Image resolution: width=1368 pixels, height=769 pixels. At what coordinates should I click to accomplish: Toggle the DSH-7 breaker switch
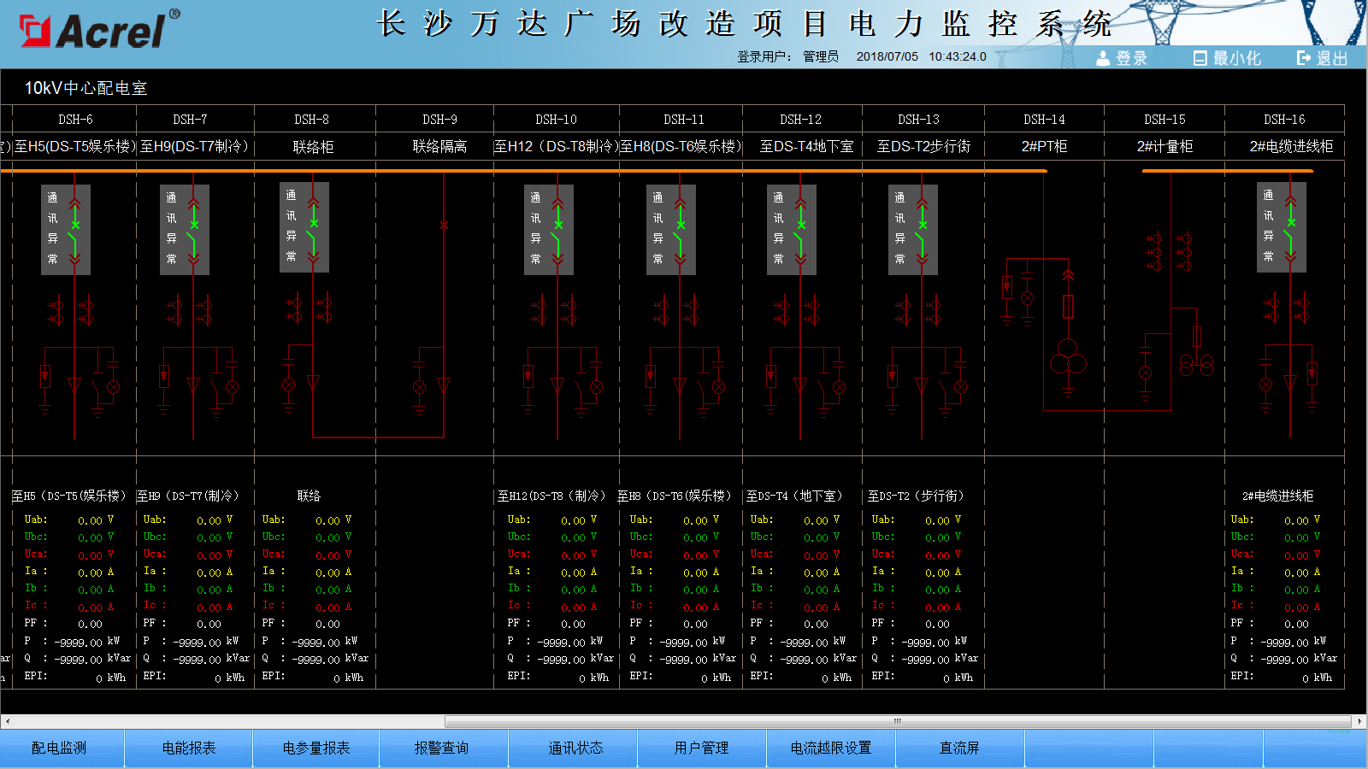point(194,229)
